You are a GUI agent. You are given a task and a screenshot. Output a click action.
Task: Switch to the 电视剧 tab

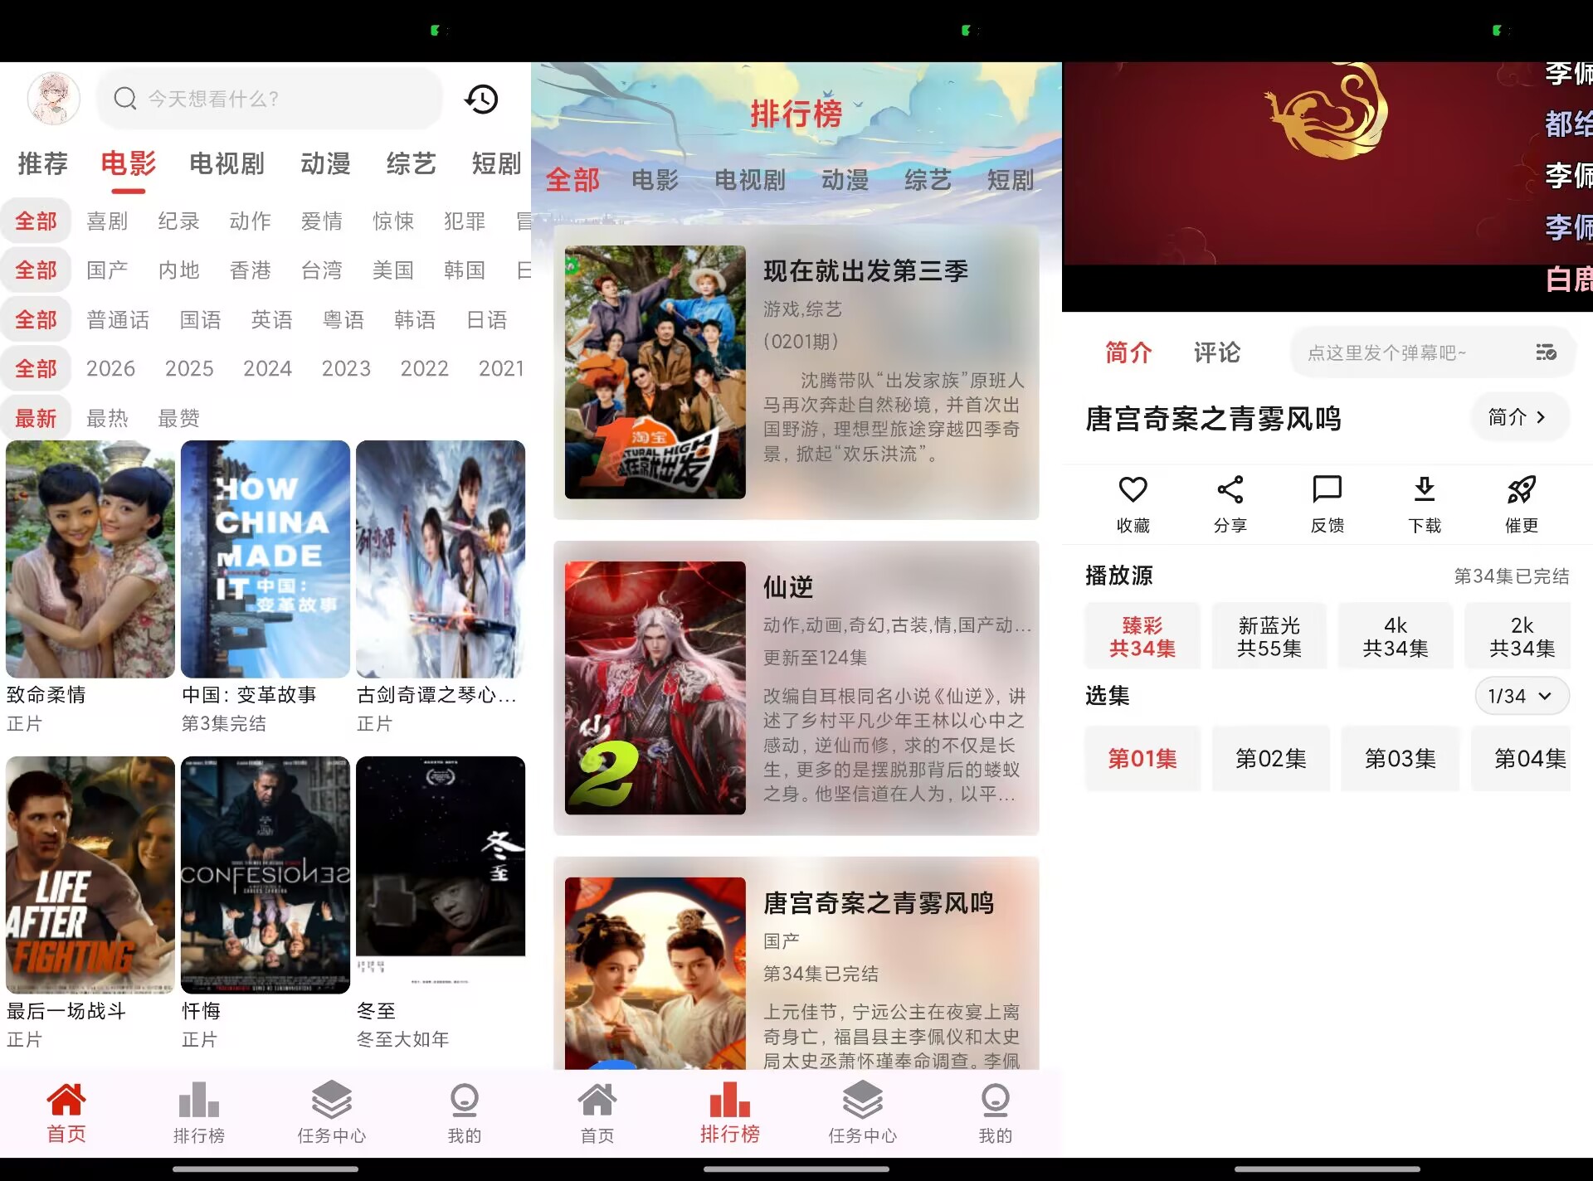[x=227, y=163]
